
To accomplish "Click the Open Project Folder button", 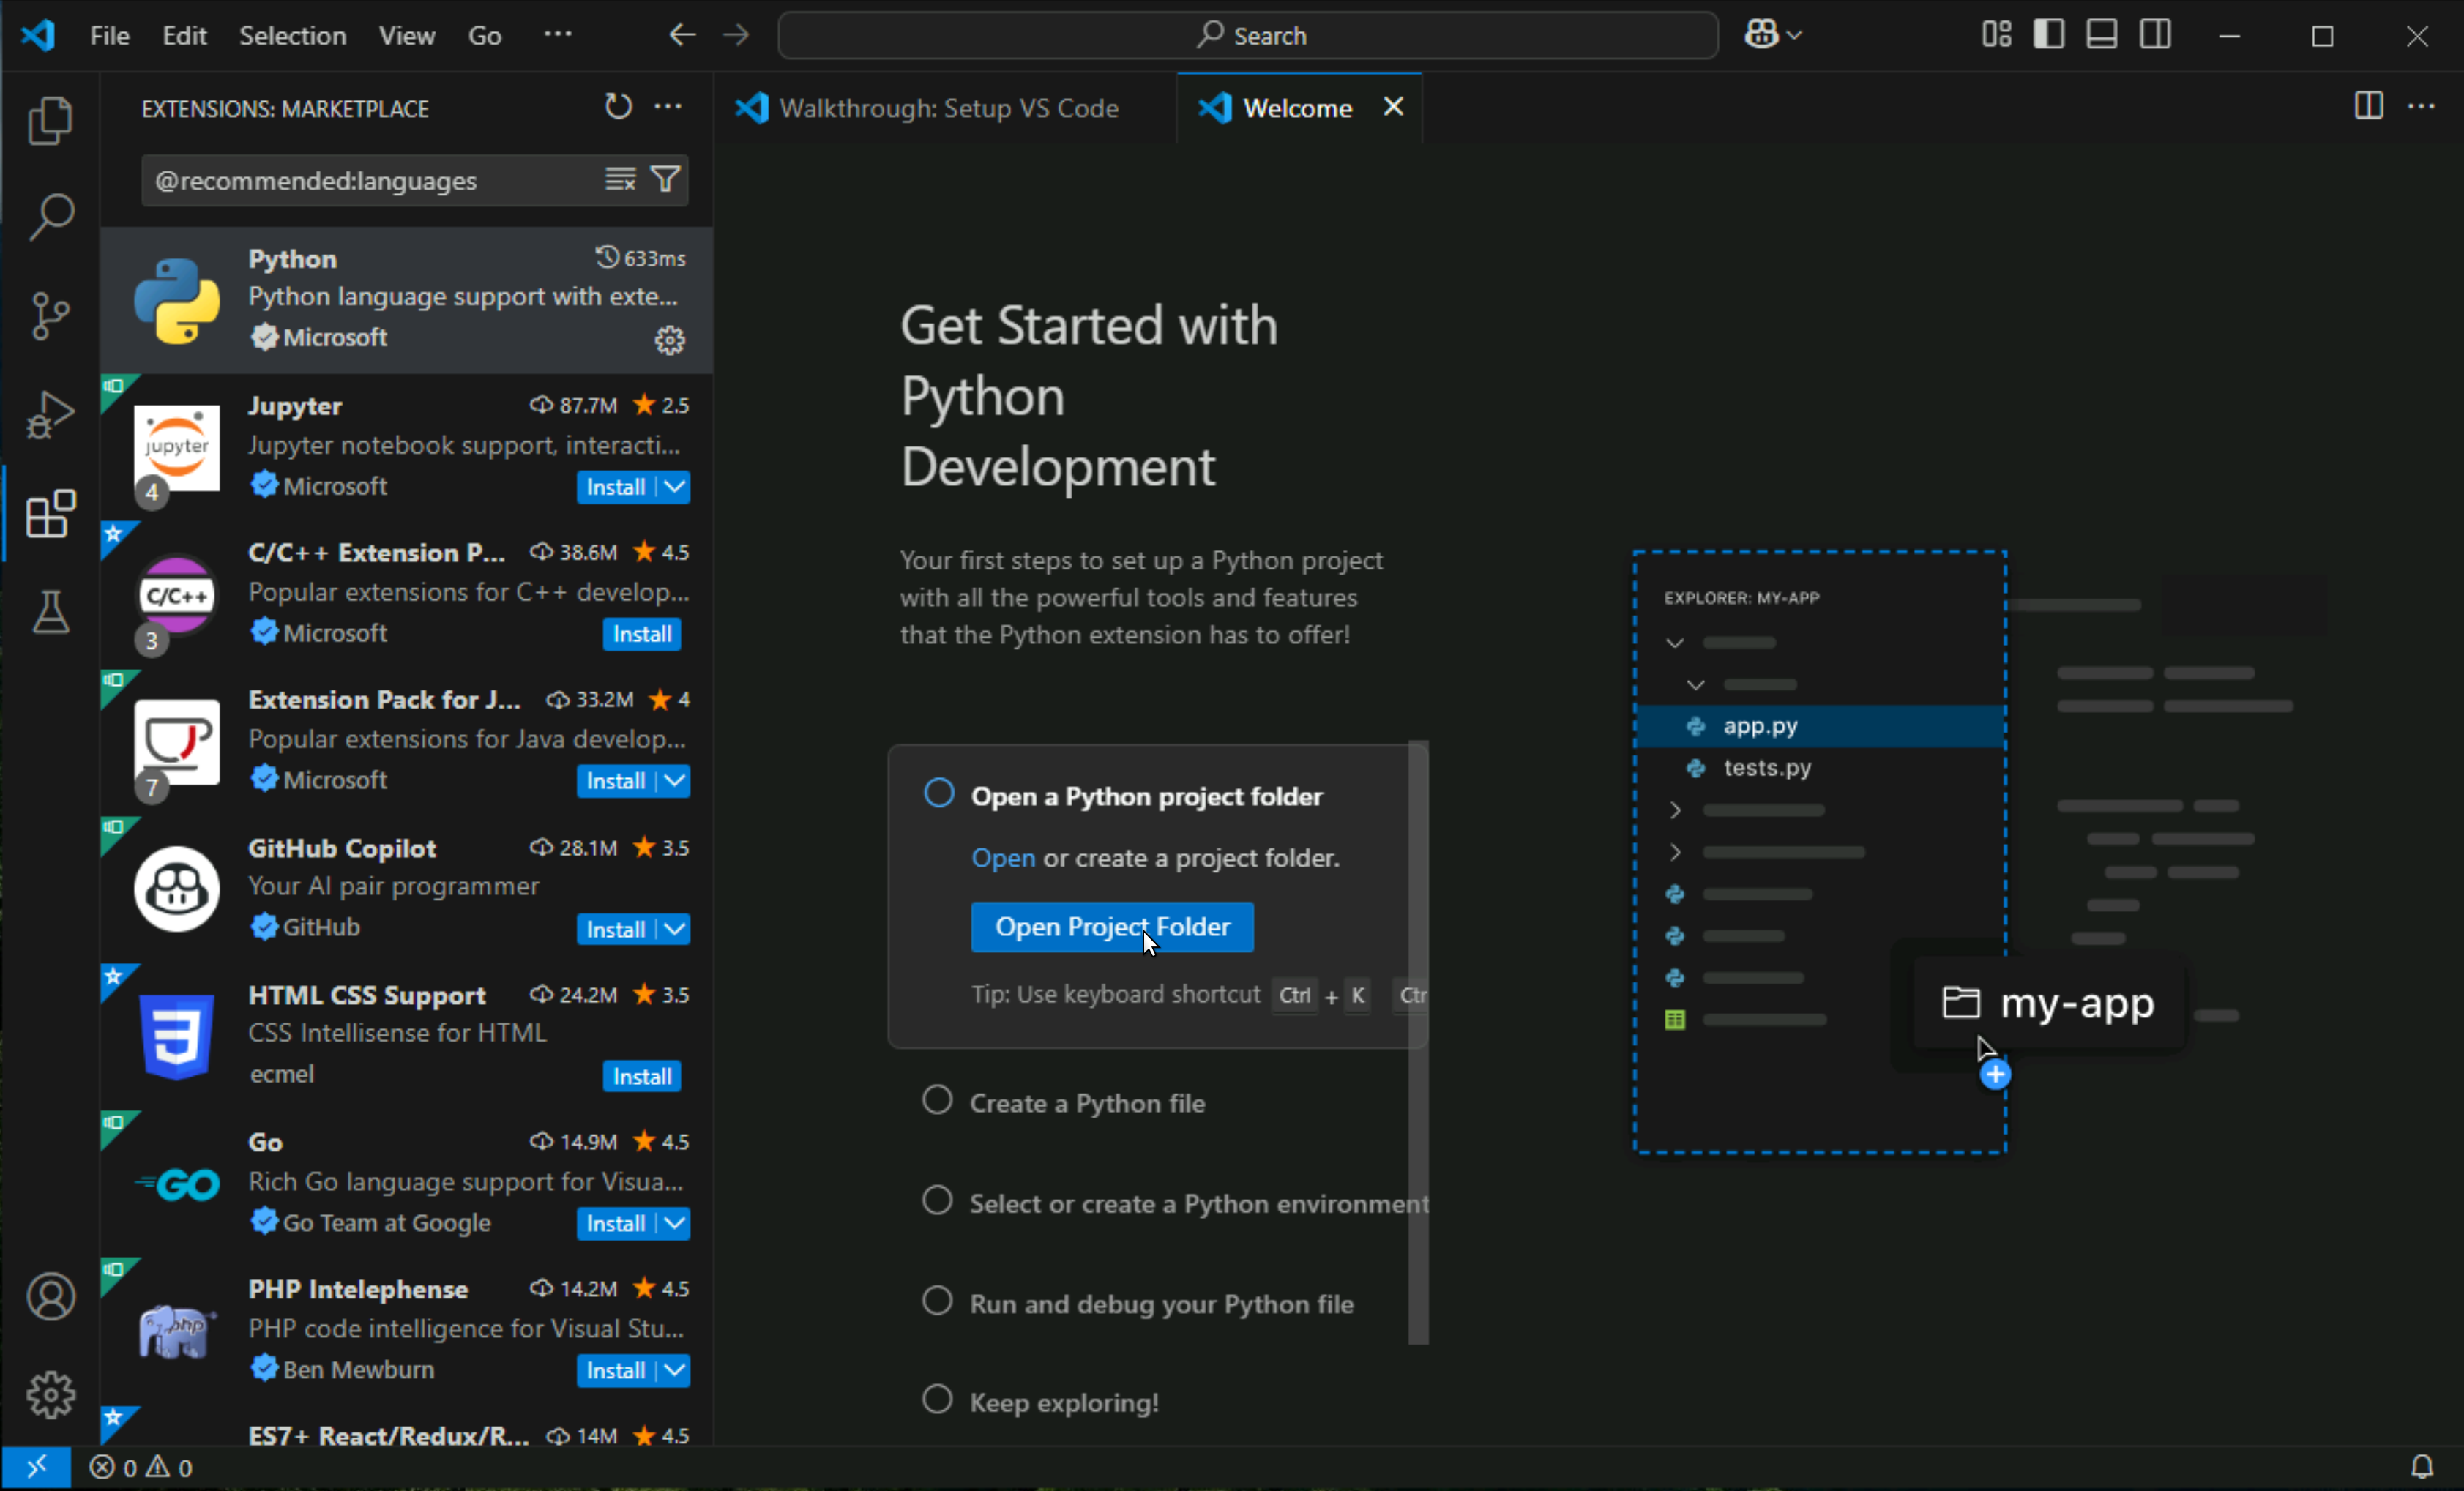I will [x=1111, y=927].
